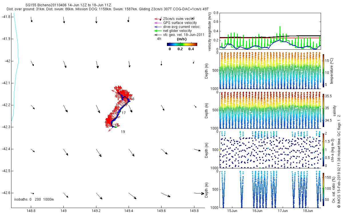Select the chl-a colorbar
Viewport: 343px width, 214px height.
coord(324,150)
